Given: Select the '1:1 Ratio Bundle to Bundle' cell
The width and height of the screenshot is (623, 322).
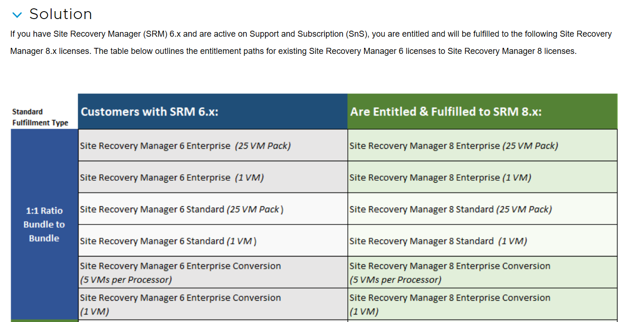Looking at the screenshot, I should point(44,224).
